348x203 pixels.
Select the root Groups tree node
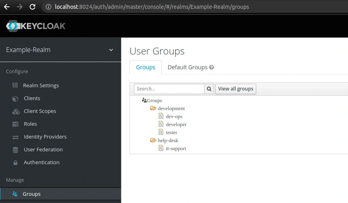coord(154,100)
